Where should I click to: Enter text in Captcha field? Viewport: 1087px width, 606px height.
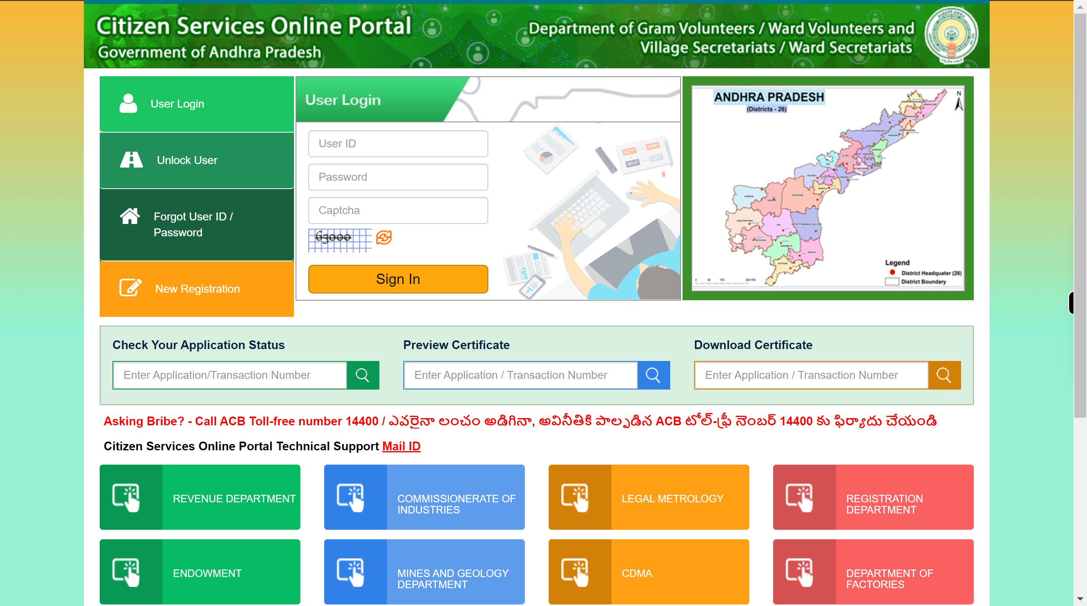[398, 210]
